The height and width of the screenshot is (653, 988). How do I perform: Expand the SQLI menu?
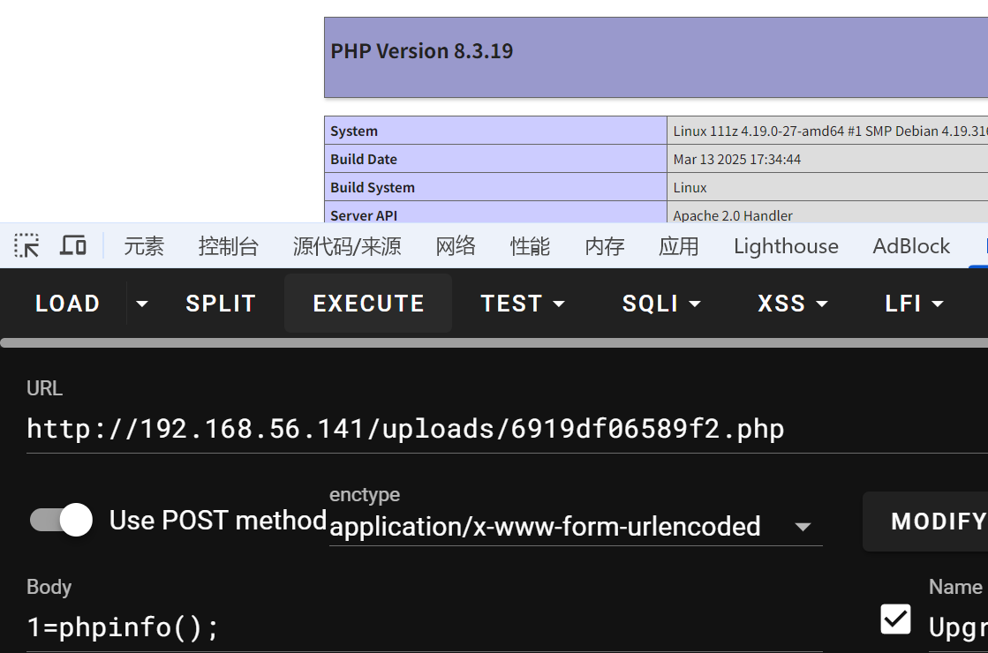(661, 304)
